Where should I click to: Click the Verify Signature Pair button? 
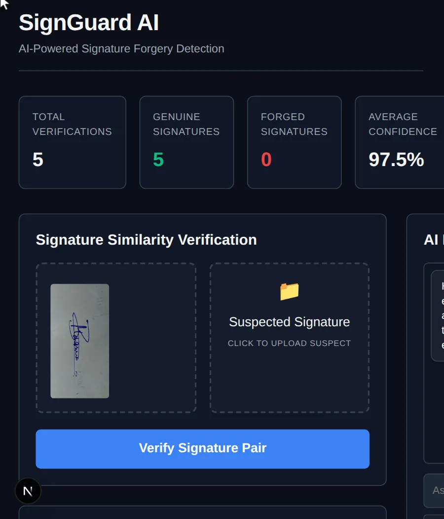pyautogui.click(x=202, y=449)
